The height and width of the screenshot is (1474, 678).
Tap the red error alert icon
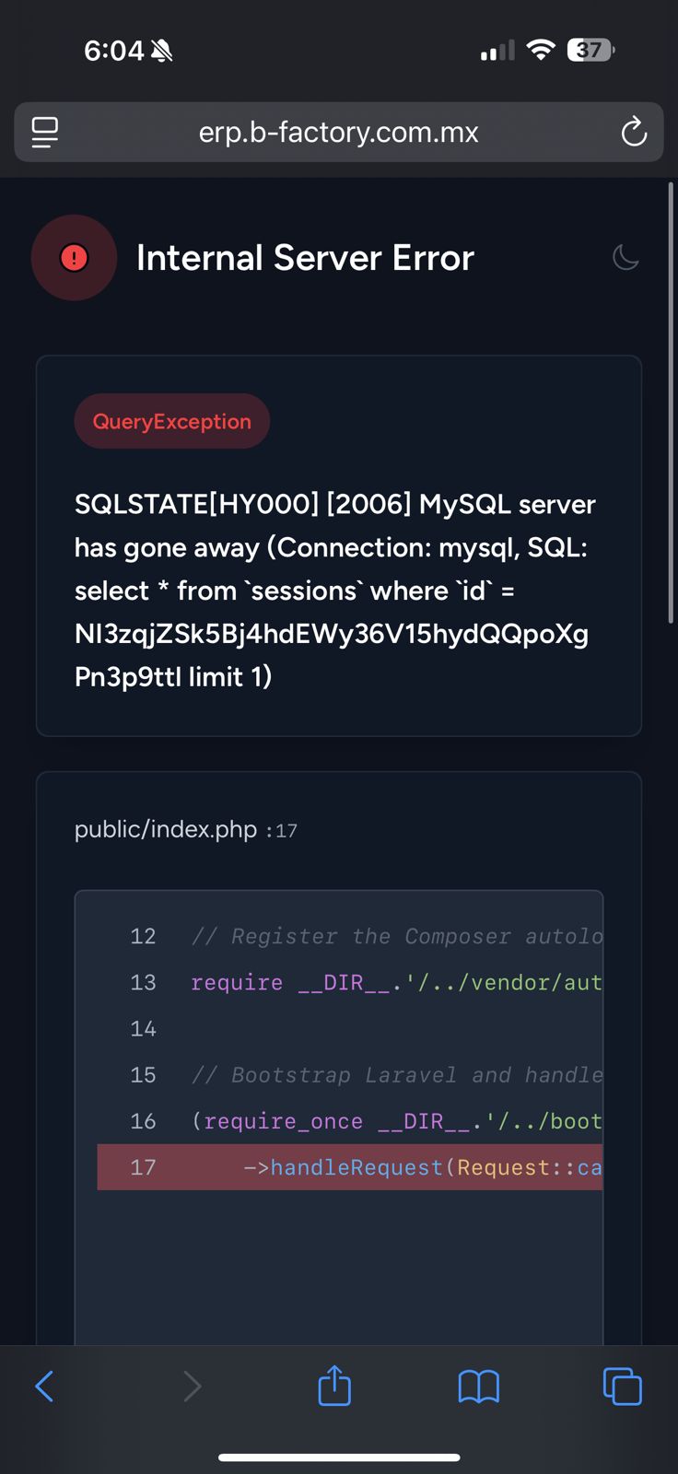tap(74, 258)
